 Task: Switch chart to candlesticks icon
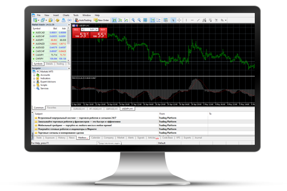click(x=120, y=20)
